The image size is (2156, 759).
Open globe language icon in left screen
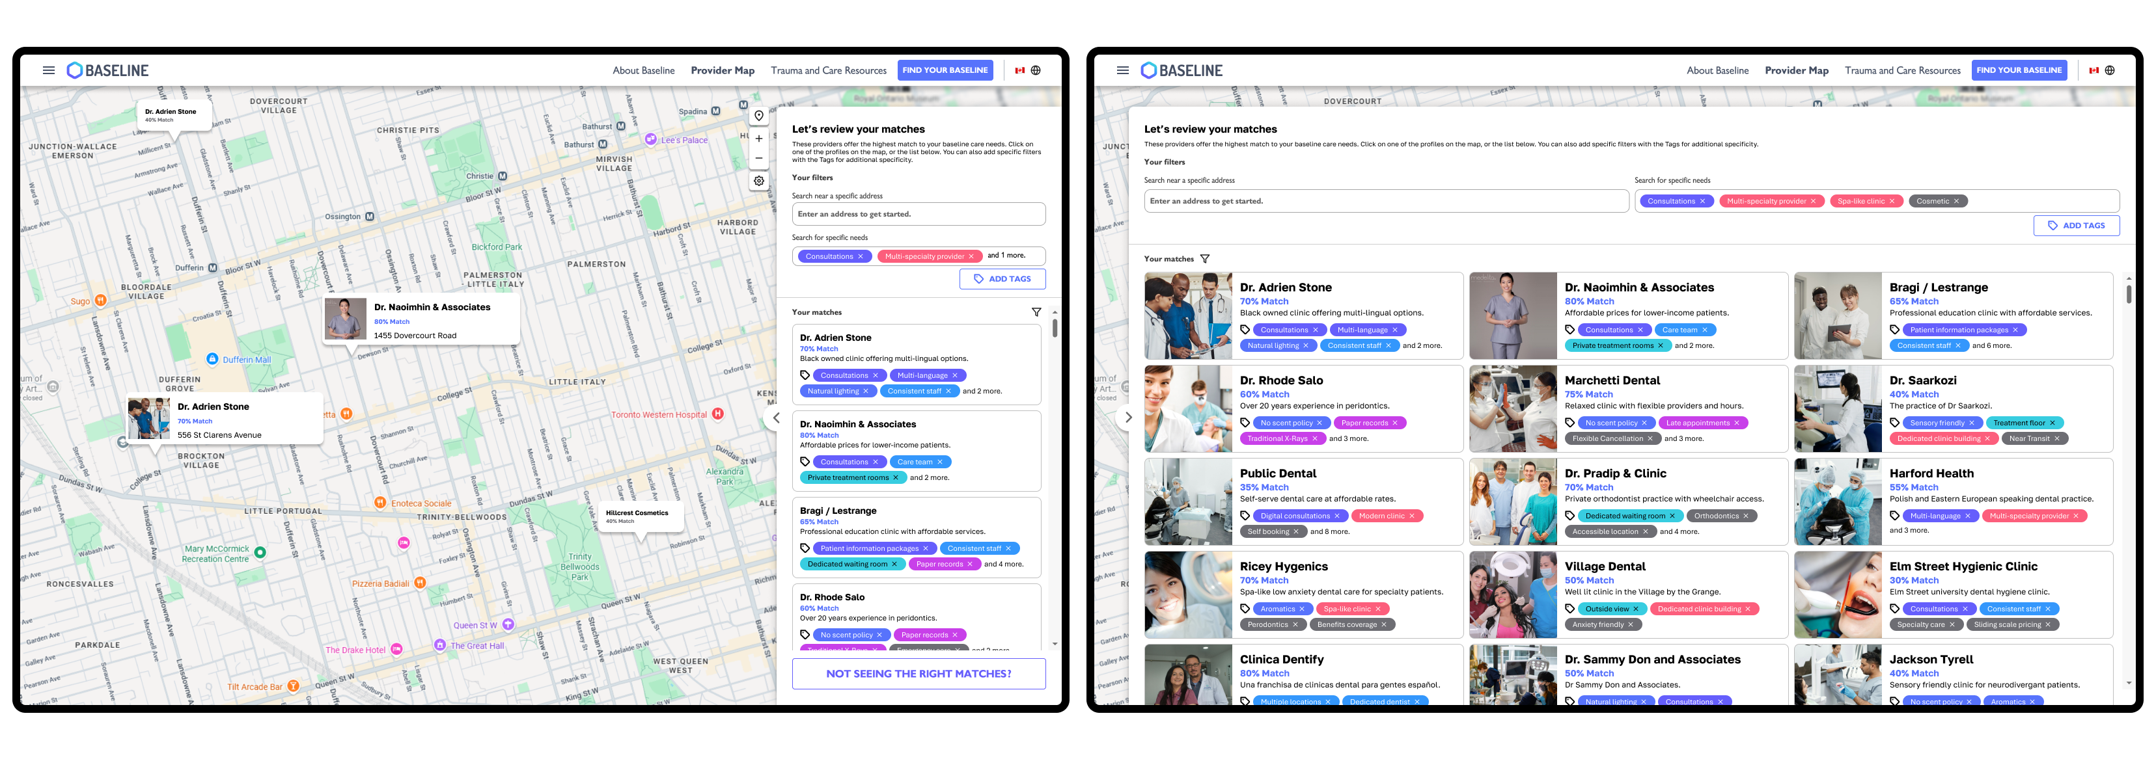pyautogui.click(x=1035, y=70)
